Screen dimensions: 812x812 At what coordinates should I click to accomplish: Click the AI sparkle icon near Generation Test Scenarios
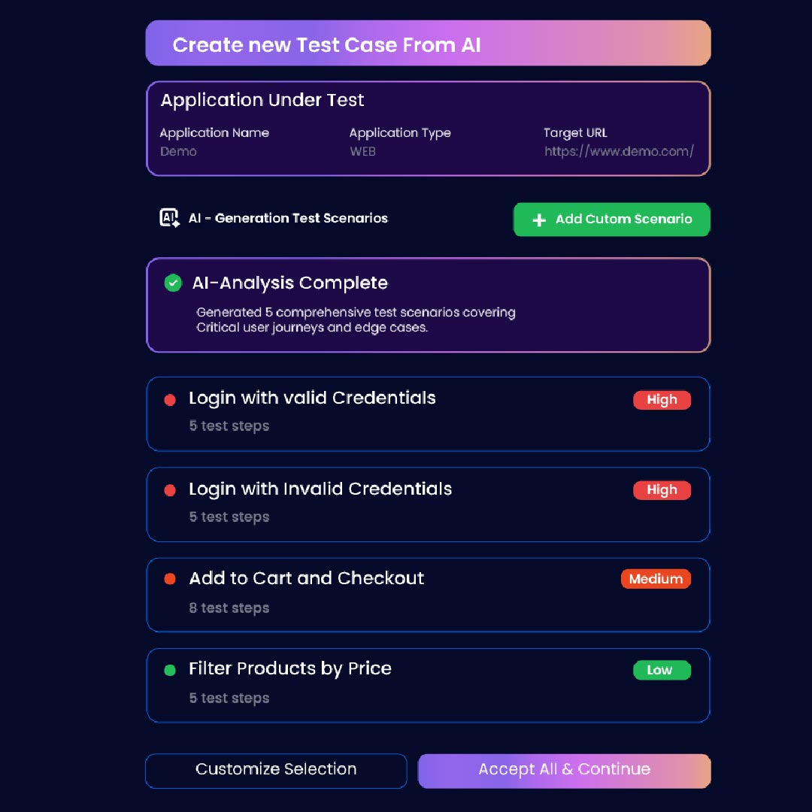click(168, 218)
